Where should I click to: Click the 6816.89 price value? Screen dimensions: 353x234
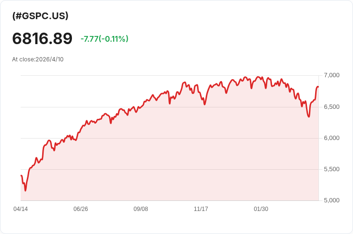tap(42, 38)
